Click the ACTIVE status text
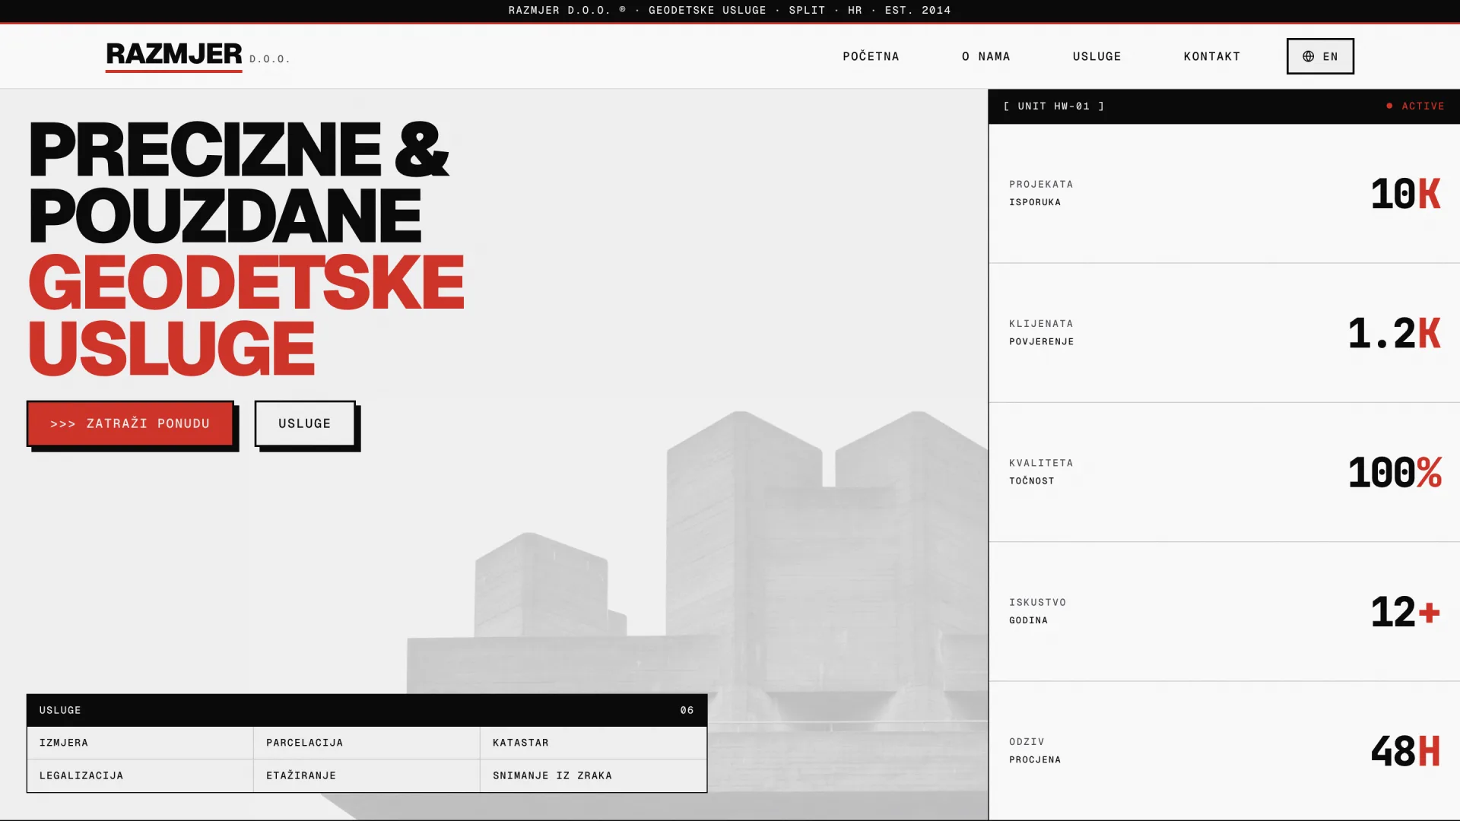The height and width of the screenshot is (821, 1460). [1423, 106]
